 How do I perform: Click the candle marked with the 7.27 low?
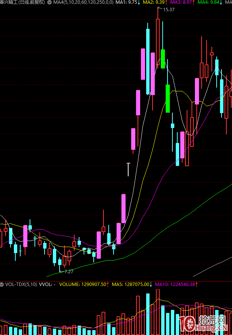(60, 264)
